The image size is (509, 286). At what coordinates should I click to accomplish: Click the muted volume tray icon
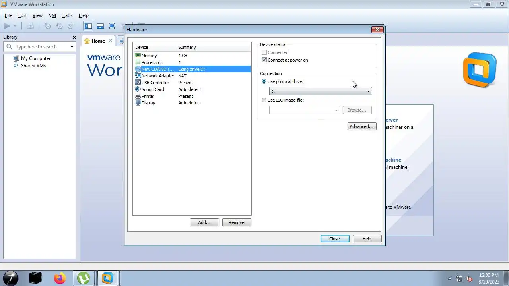[469, 278]
